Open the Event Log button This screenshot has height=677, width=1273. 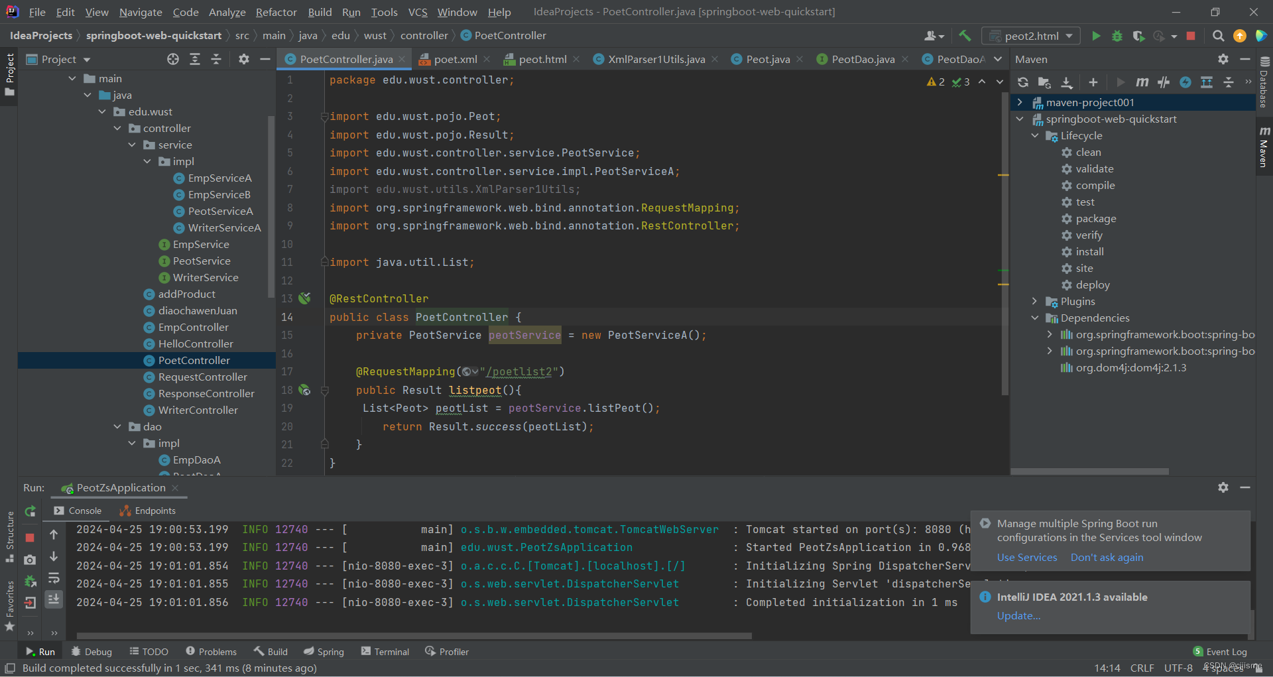pos(1220,651)
